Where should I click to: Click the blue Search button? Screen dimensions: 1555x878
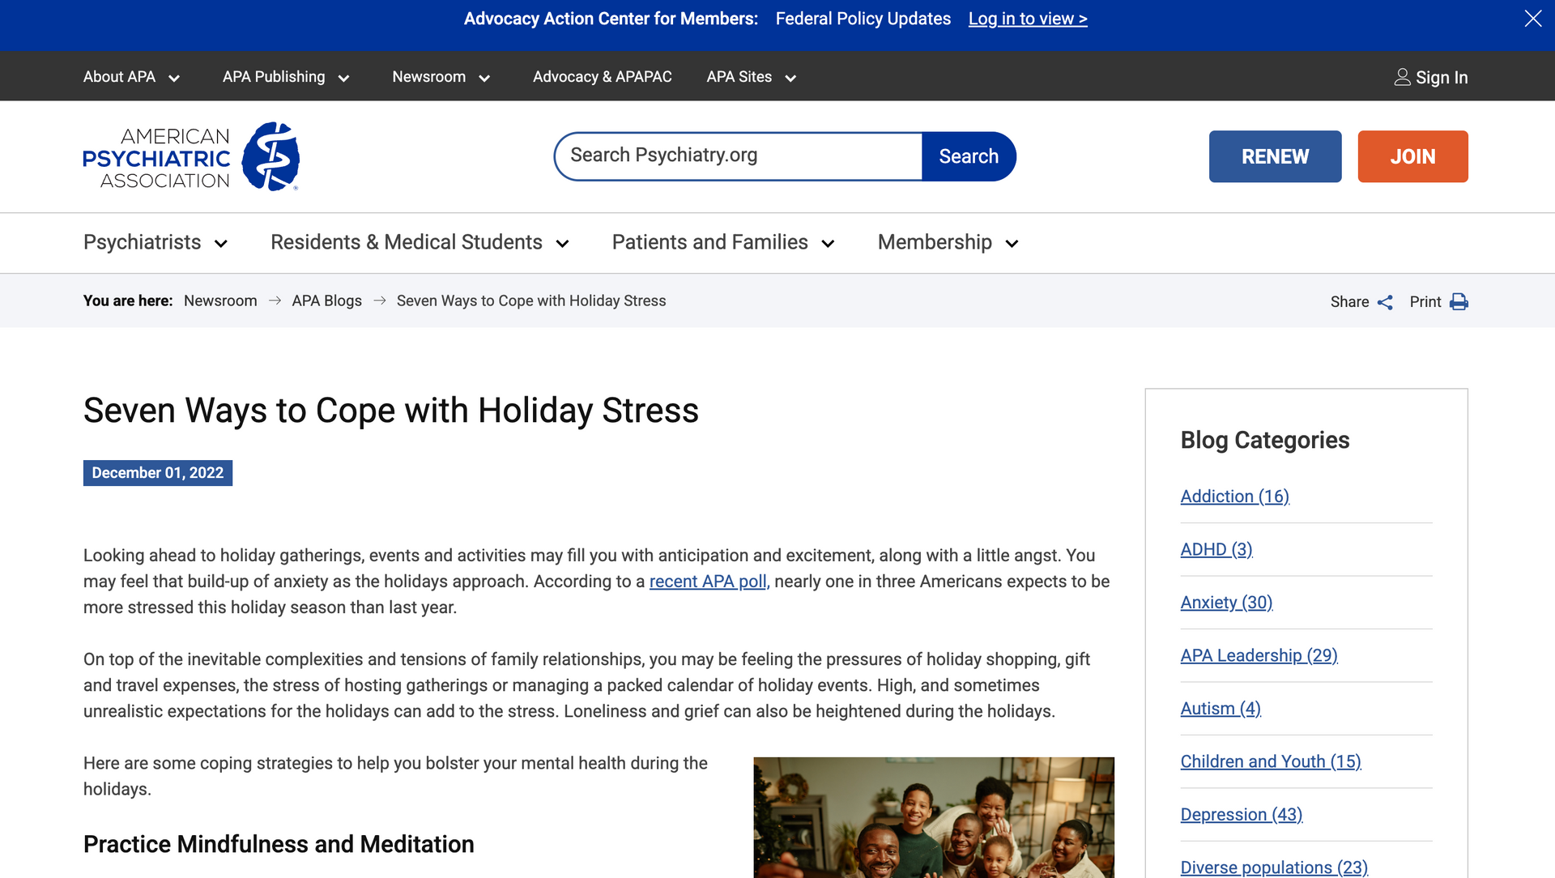(969, 156)
